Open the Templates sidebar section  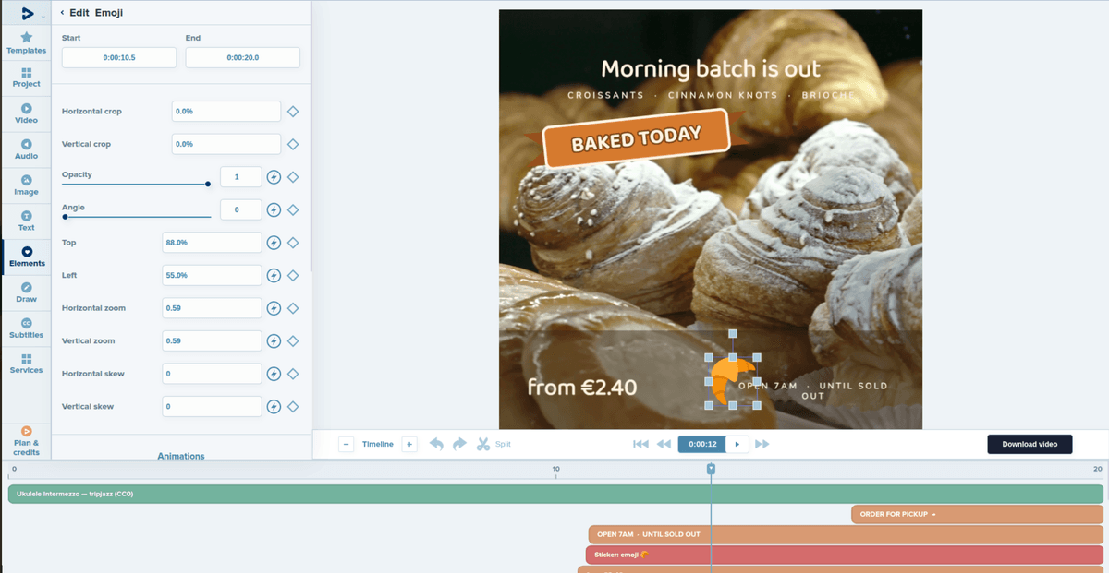pyautogui.click(x=26, y=42)
